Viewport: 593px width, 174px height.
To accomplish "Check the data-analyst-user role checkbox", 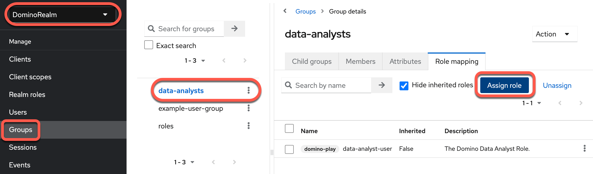I will (289, 149).
